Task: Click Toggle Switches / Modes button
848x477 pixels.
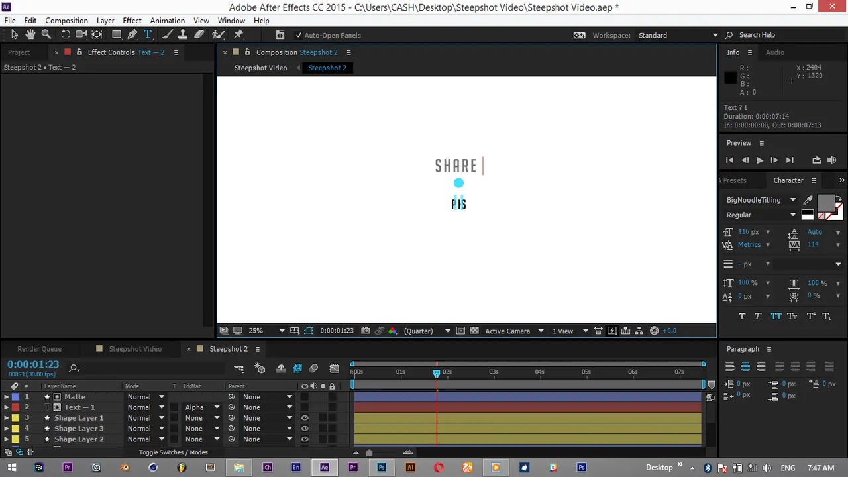Action: (x=173, y=452)
